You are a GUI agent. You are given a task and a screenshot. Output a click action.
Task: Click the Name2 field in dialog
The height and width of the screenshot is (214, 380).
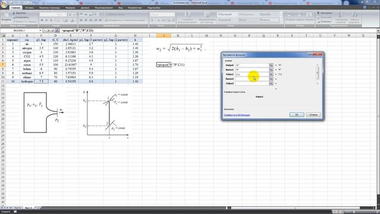[252, 79]
